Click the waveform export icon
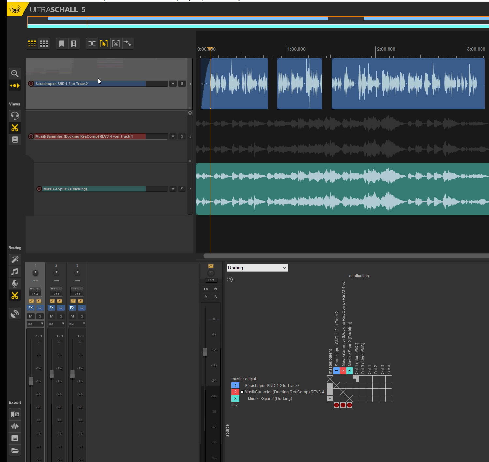This screenshot has height=462, width=489. 15,426
